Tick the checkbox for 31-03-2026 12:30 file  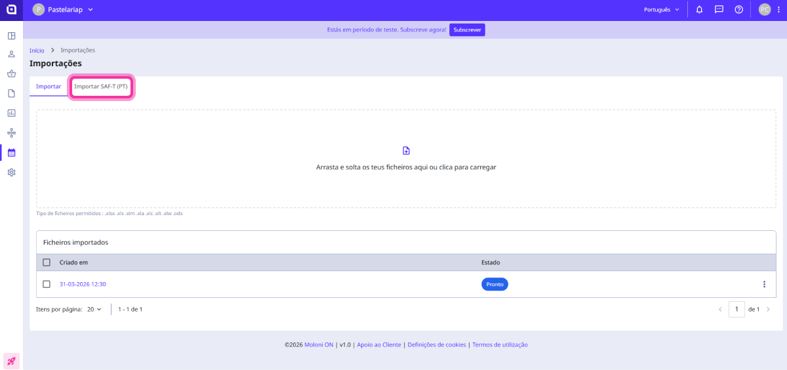[x=47, y=284]
